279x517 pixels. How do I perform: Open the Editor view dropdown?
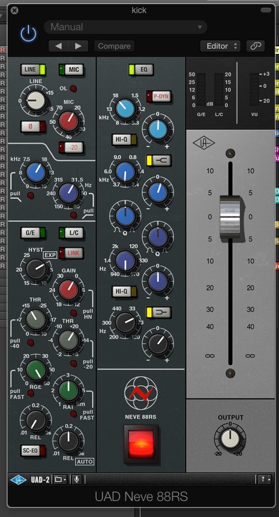(x=220, y=46)
